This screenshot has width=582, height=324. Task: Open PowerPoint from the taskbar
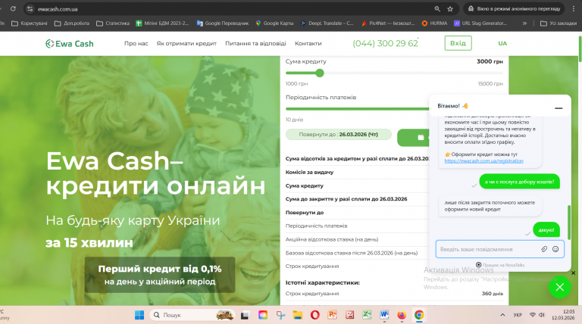(x=332, y=315)
